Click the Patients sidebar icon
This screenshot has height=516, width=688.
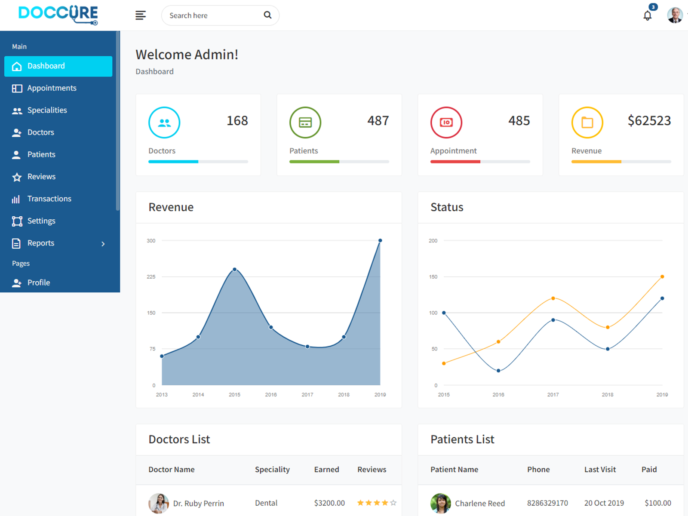pos(17,154)
